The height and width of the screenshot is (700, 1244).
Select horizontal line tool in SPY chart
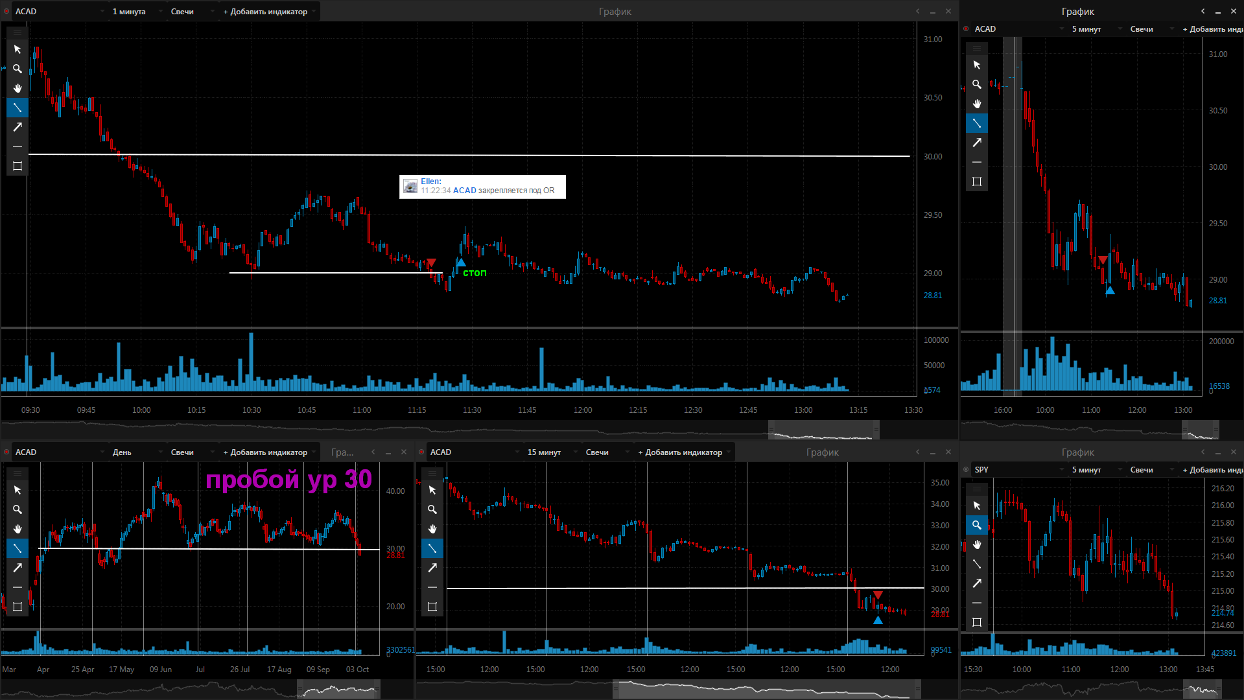coord(977,603)
